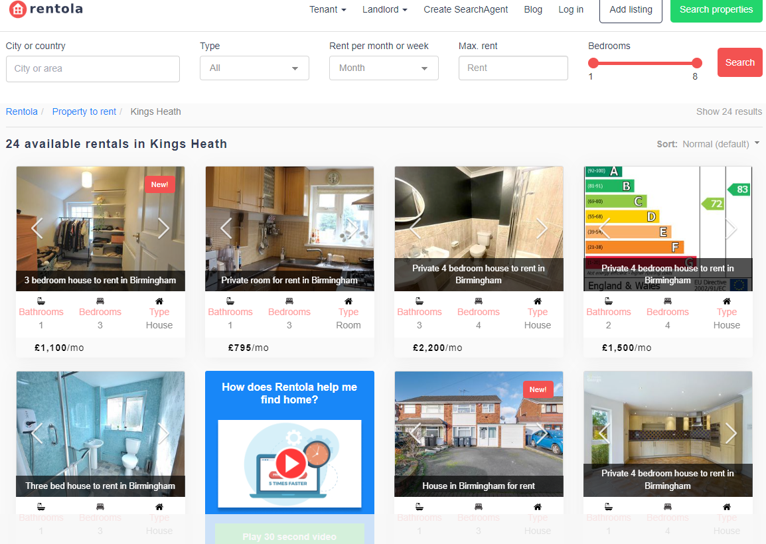The width and height of the screenshot is (766, 544).
Task: Click the green Search properties button
Action: [x=716, y=10]
